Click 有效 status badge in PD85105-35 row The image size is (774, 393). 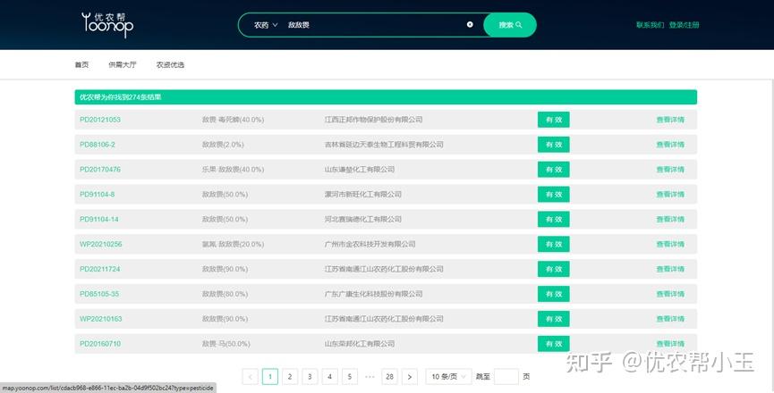[x=553, y=294]
